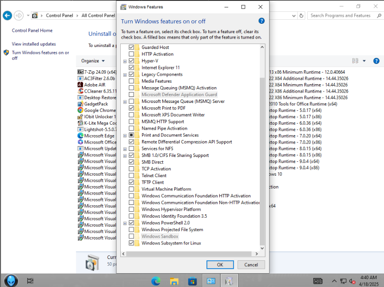The image size is (384, 287).
Task: Click the refresh button beside address bar
Action: point(301,16)
